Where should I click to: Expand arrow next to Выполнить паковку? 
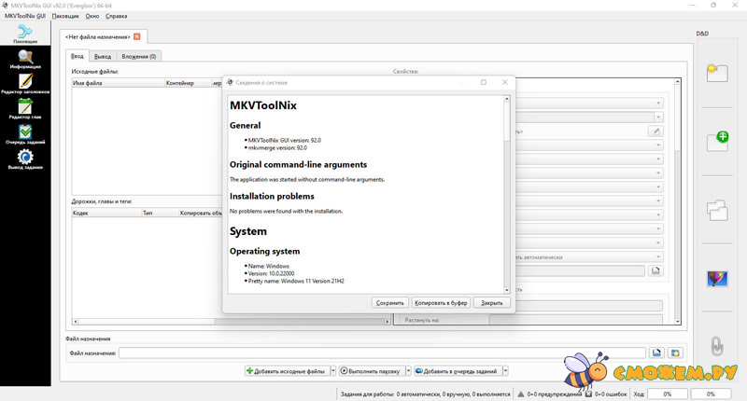(x=408, y=371)
